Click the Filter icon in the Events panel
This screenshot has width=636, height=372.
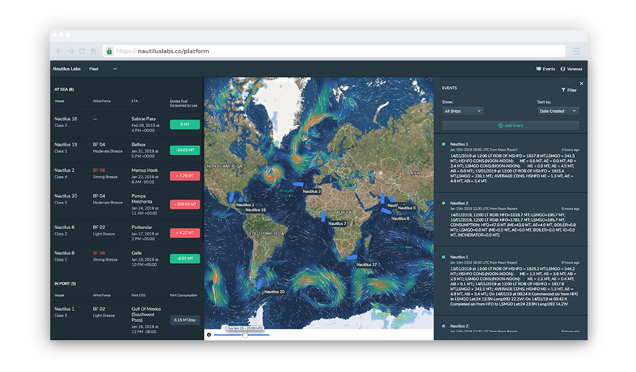click(x=564, y=90)
